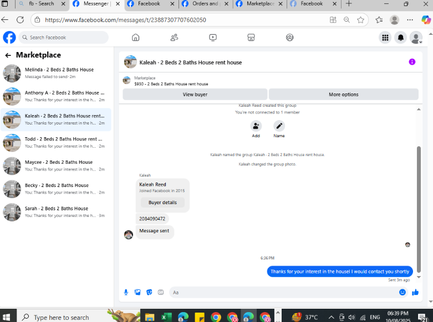Click the Search Facebook field

tap(64, 38)
